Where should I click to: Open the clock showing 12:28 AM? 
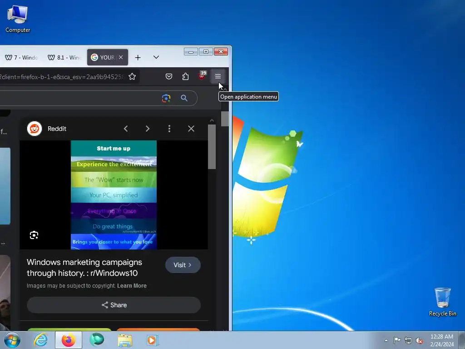(441, 340)
